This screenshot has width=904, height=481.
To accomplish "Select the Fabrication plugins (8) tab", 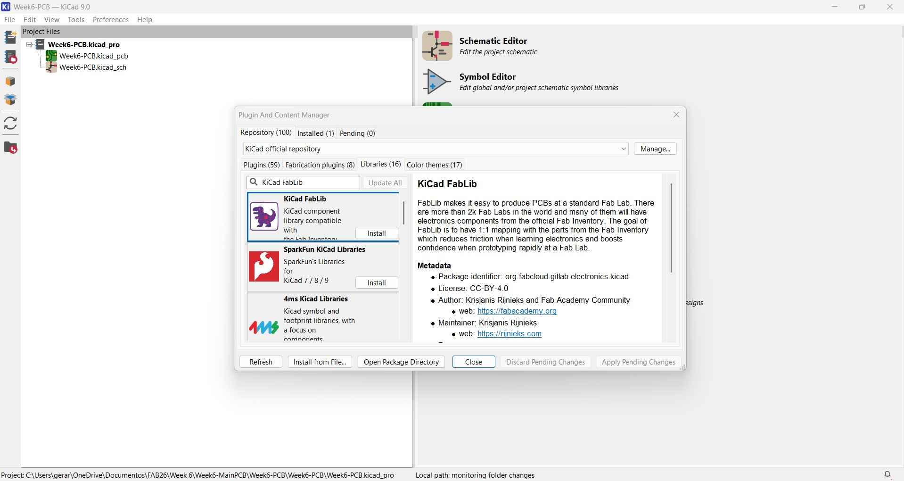I will [320, 165].
